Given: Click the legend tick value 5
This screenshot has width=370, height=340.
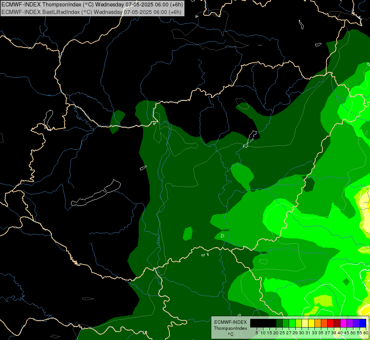Looking at the screenshot, I should click(x=257, y=333).
